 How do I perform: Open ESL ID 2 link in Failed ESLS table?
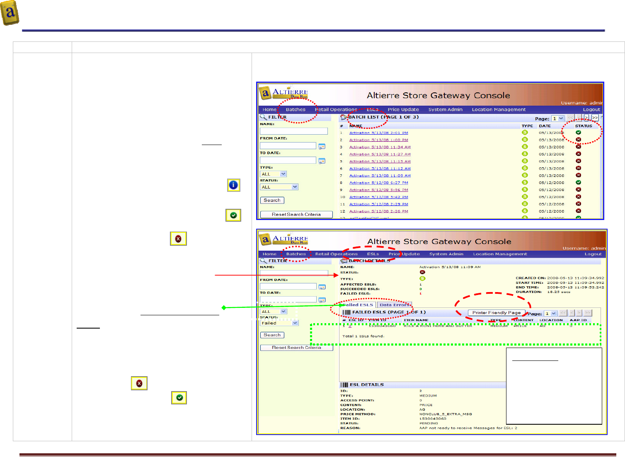click(x=350, y=326)
